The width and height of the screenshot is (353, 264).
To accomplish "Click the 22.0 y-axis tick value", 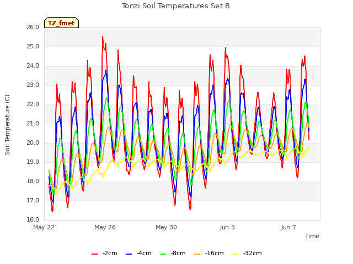I will [x=33, y=104].
